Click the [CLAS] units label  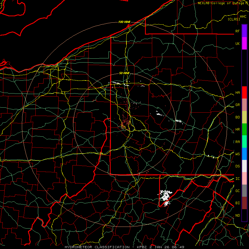(x=234, y=19)
